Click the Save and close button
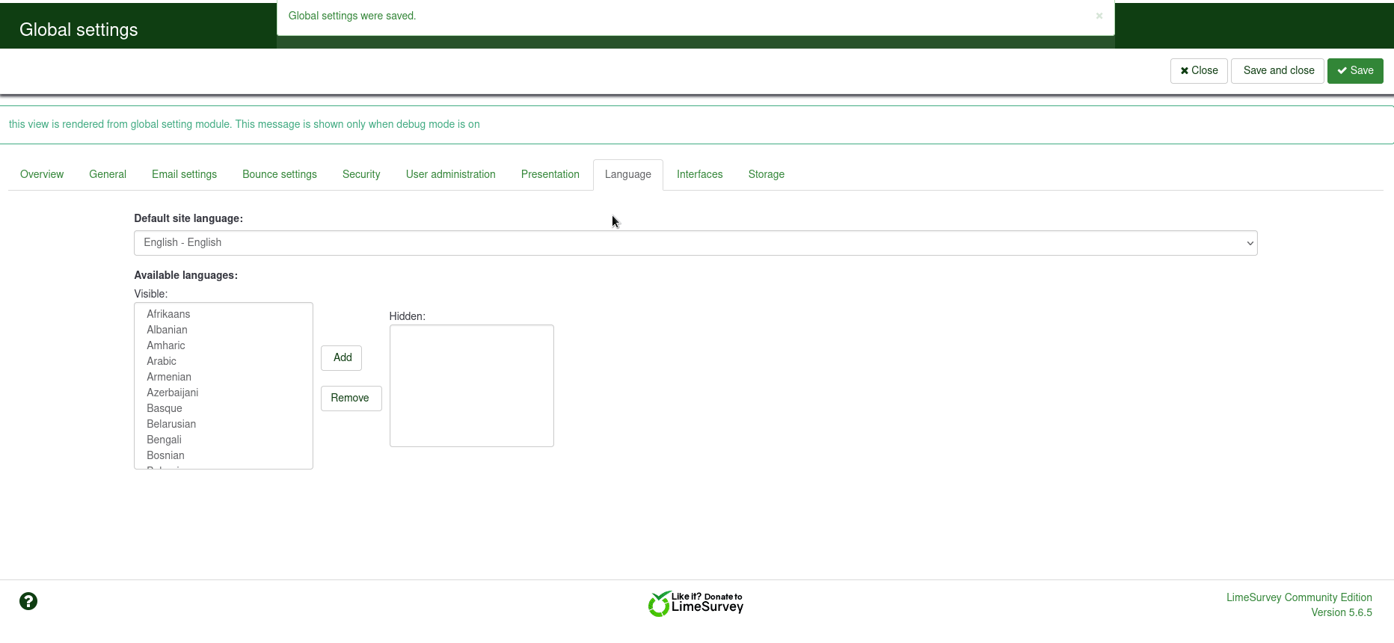The width and height of the screenshot is (1394, 643). tap(1278, 71)
